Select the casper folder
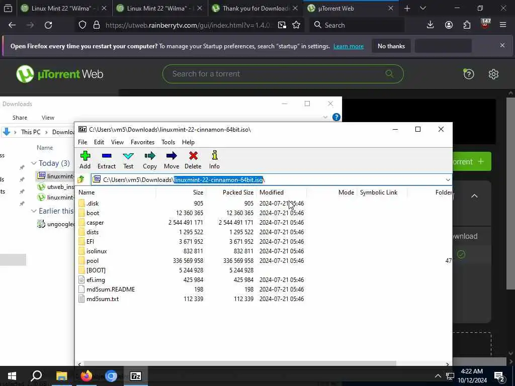Viewport: 515px width, 386px height. (92, 223)
